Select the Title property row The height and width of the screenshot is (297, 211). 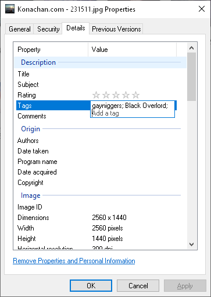pyautogui.click(x=100, y=74)
